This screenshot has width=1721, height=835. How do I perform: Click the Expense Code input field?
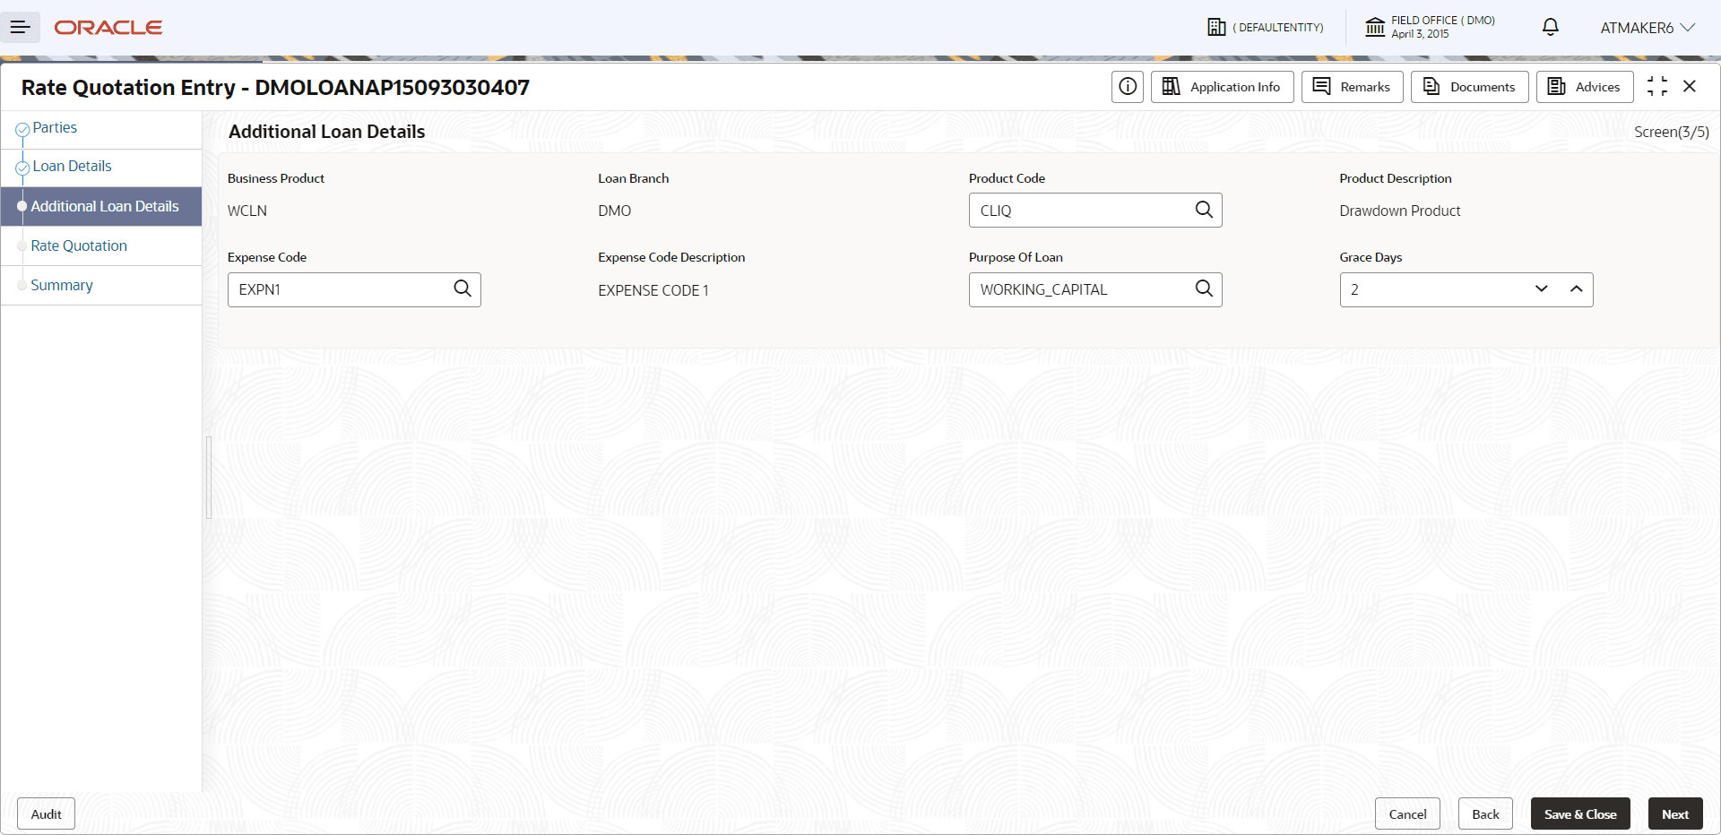pyautogui.click(x=354, y=289)
